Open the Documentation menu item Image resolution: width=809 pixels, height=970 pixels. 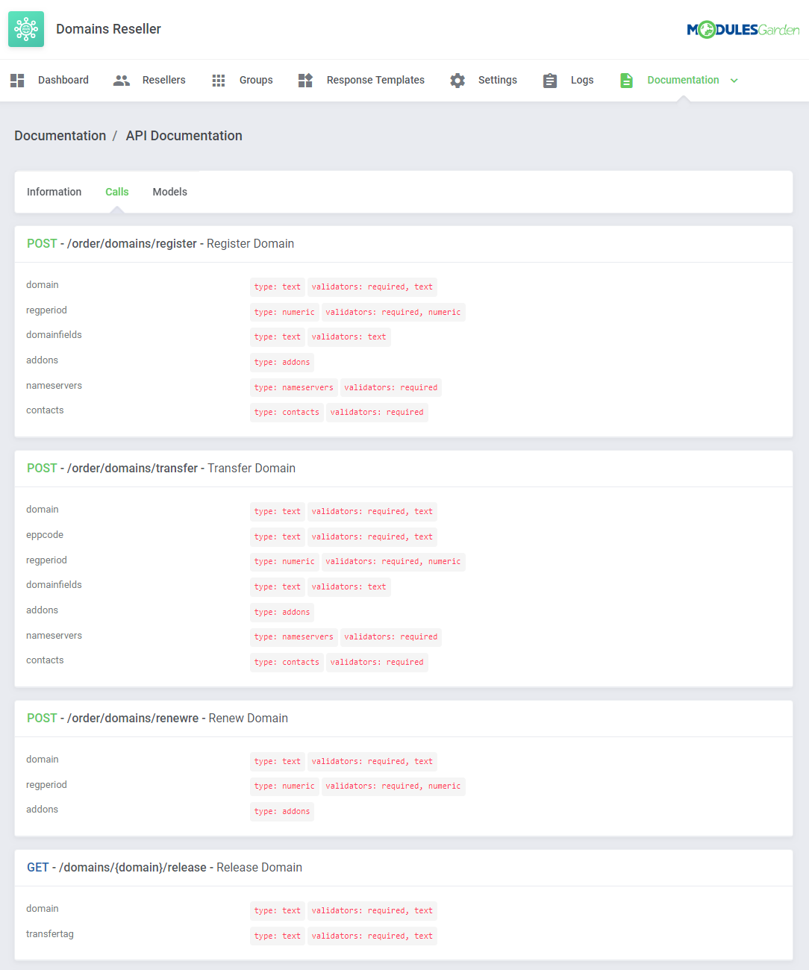tap(684, 80)
